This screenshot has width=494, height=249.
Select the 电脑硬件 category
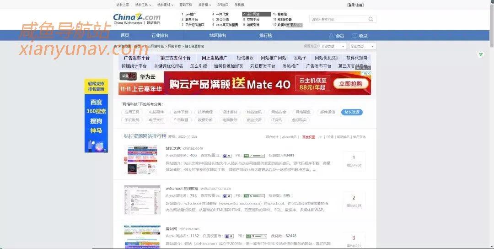156,112
